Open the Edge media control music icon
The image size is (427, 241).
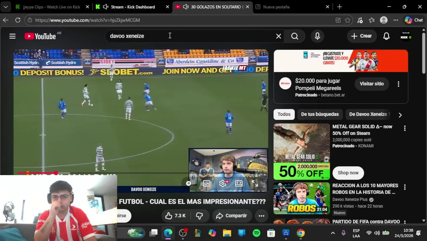(360, 20)
